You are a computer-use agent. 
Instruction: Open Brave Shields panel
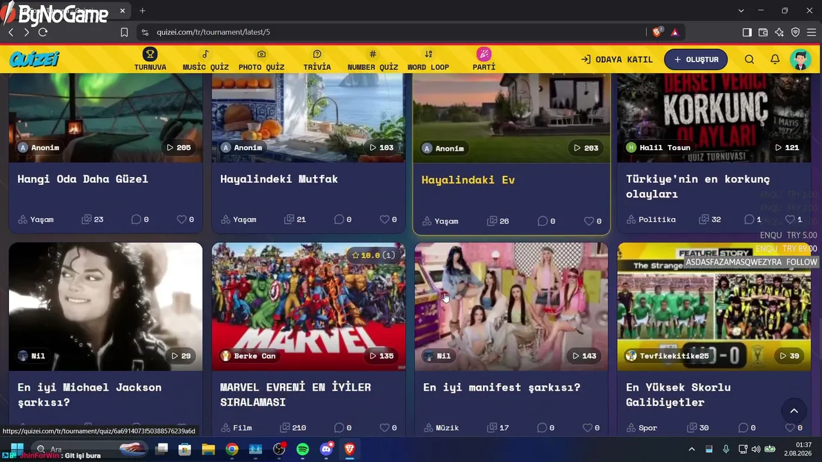pos(657,32)
